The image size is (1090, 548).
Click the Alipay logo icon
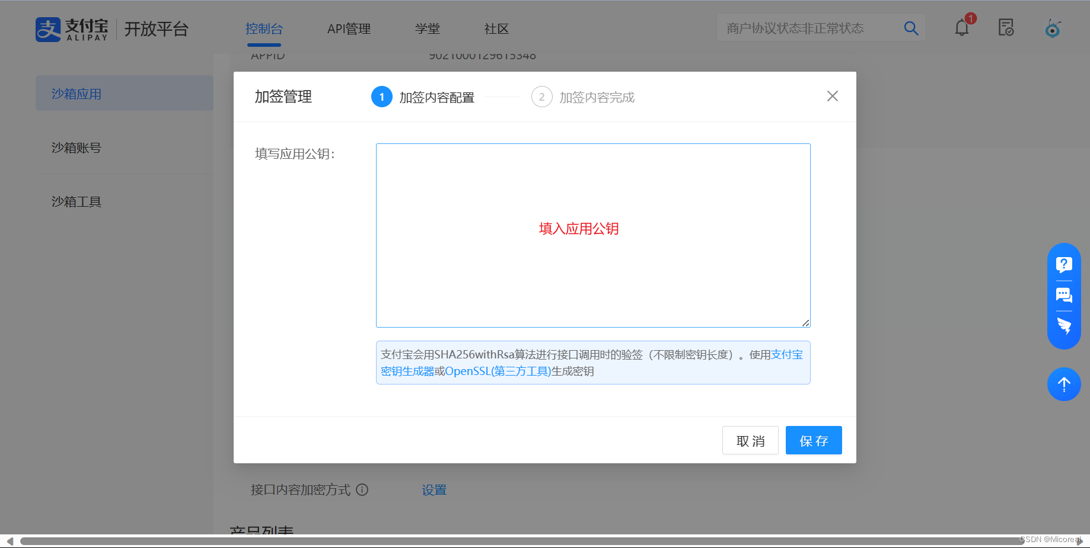(x=48, y=29)
